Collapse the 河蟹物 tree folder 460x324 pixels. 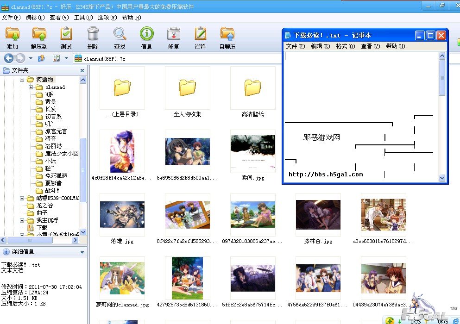(x=22, y=80)
